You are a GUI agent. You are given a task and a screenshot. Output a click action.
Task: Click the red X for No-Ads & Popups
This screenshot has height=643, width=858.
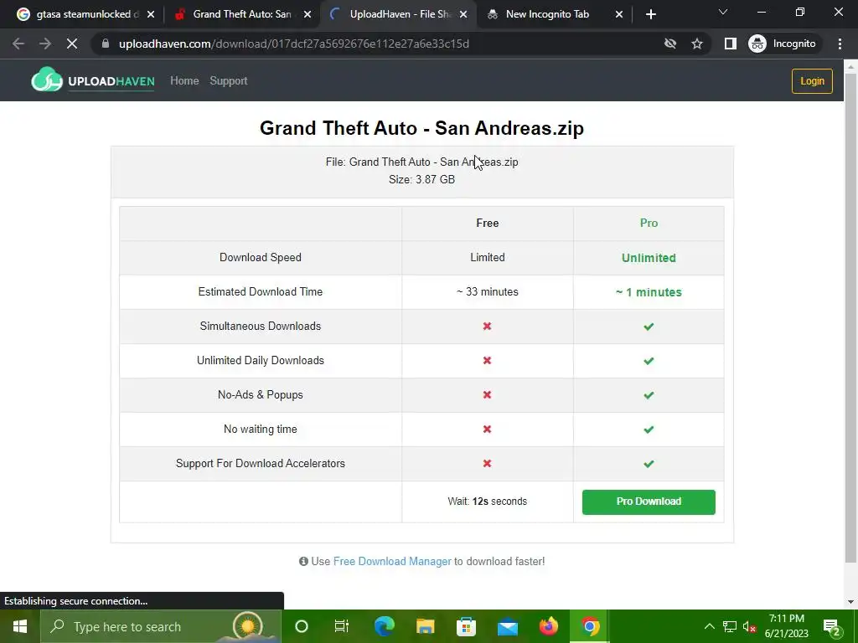(487, 395)
